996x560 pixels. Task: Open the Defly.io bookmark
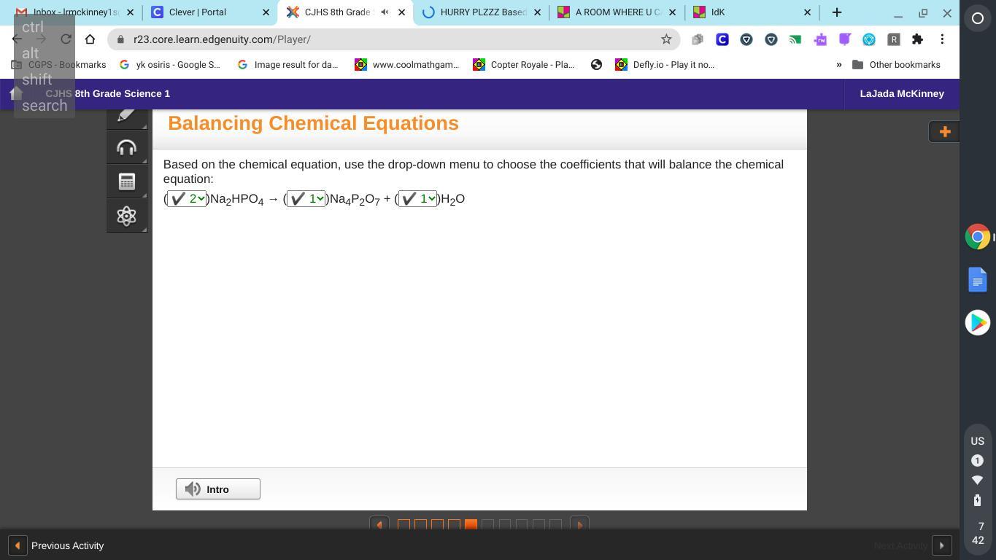point(665,65)
